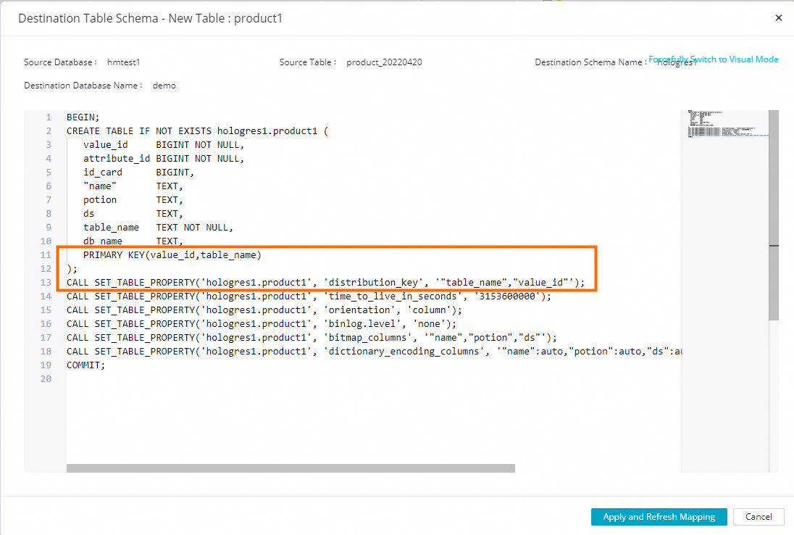Click line number 20 in the gutter
Screen dimensions: 794x535
pyautogui.click(x=46, y=379)
